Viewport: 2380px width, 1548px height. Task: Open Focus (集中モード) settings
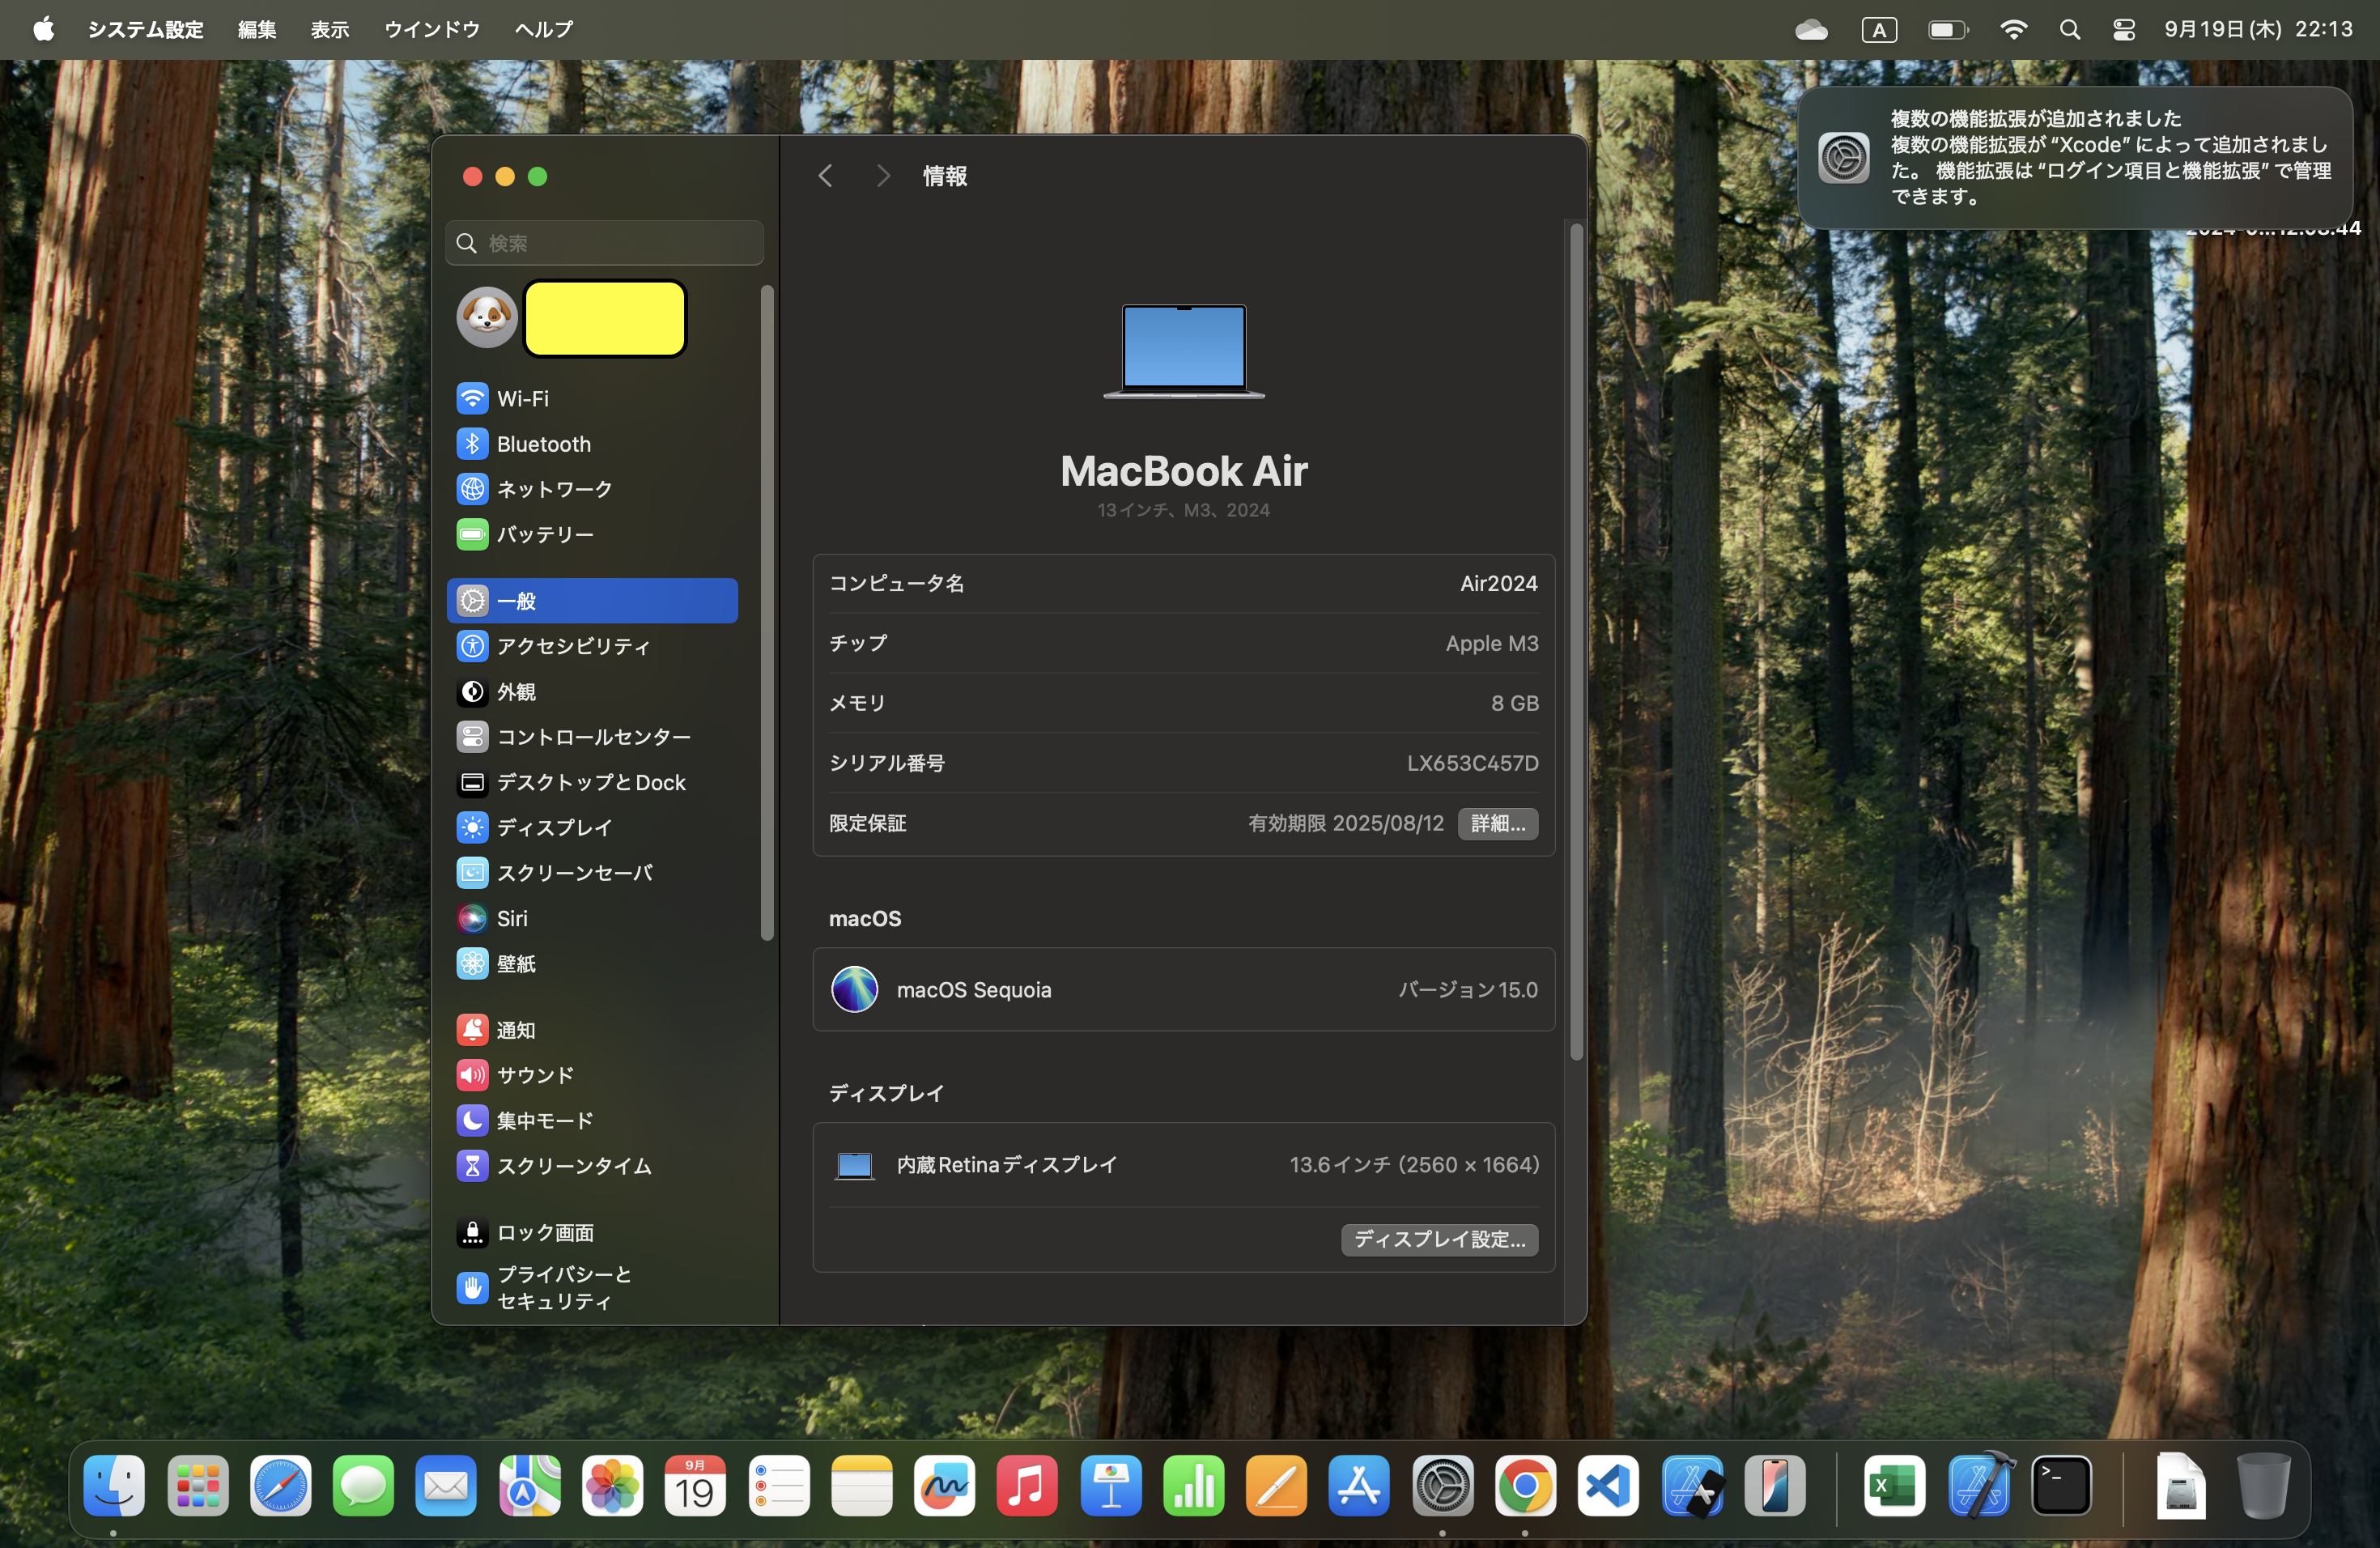click(545, 1120)
